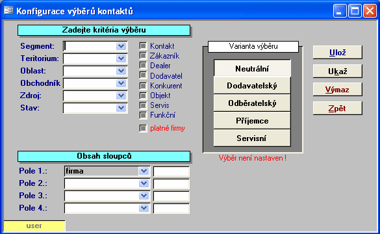The height and width of the screenshot is (234, 380).
Task: Click the Varianta výběru label
Action: 253,46
